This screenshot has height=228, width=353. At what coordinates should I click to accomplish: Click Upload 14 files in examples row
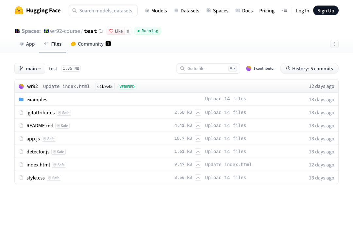(x=226, y=99)
